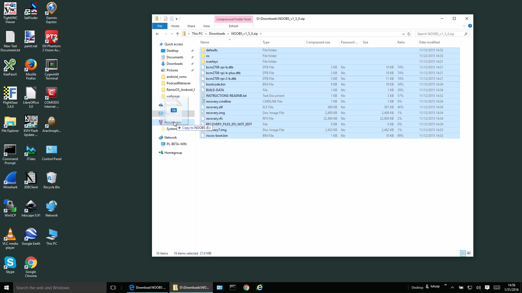The width and height of the screenshot is (522, 293).
Task: Unpin Desktop from Quick access
Action: pos(192,51)
